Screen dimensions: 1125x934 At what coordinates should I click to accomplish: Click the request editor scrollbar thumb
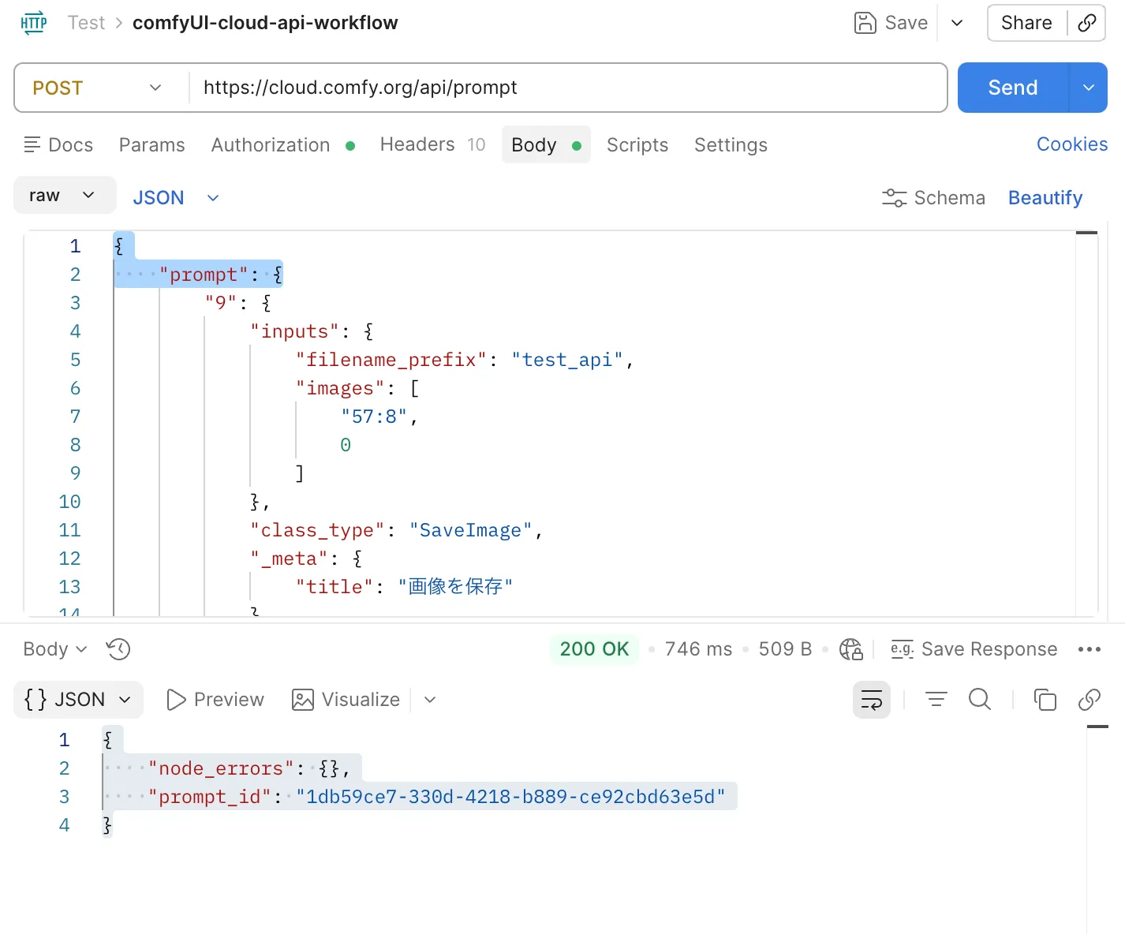[x=1087, y=233]
